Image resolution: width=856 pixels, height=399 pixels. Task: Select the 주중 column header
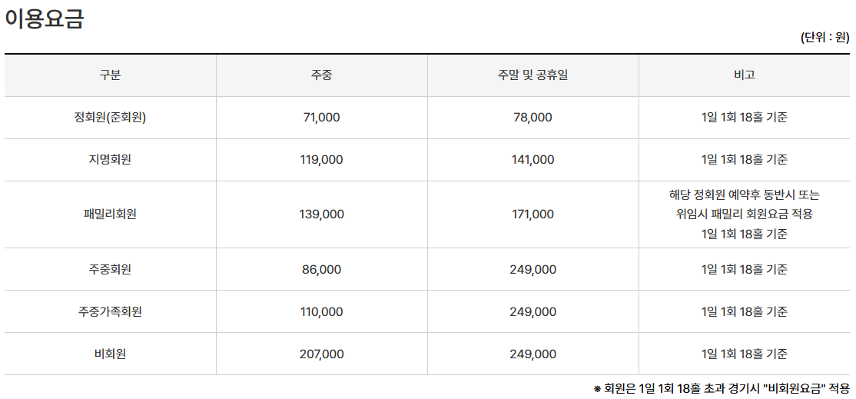click(x=321, y=75)
